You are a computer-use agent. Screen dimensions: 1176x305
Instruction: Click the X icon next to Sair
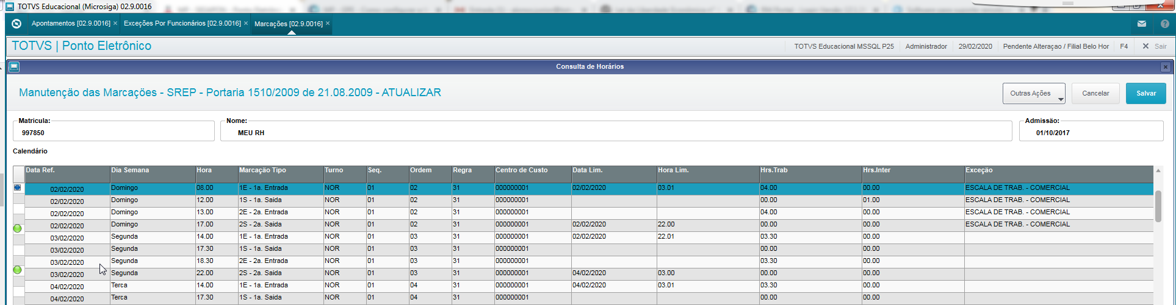pos(1145,46)
